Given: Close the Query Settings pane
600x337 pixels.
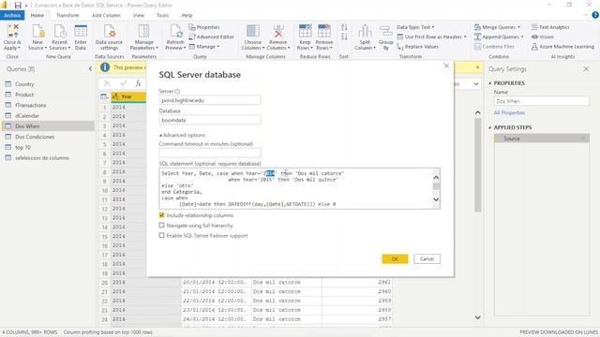Looking at the screenshot, I should click(586, 68).
